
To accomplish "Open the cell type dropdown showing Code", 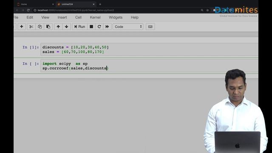I will [x=128, y=27].
